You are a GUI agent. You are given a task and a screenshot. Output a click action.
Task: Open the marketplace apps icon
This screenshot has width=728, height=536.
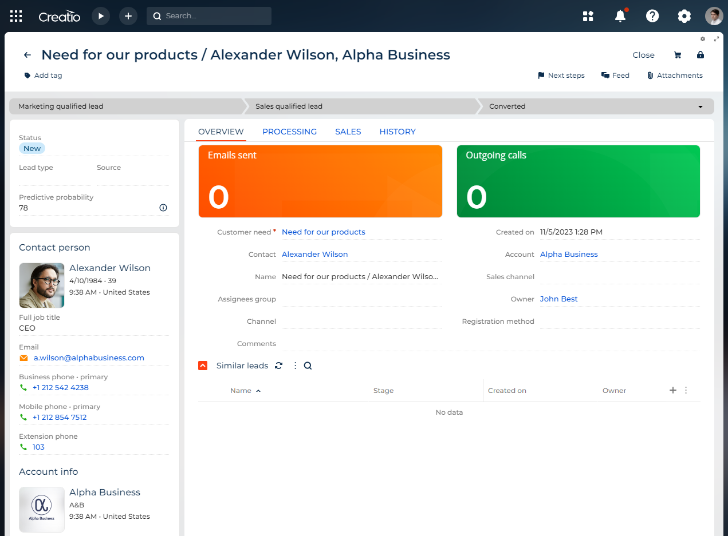(588, 16)
